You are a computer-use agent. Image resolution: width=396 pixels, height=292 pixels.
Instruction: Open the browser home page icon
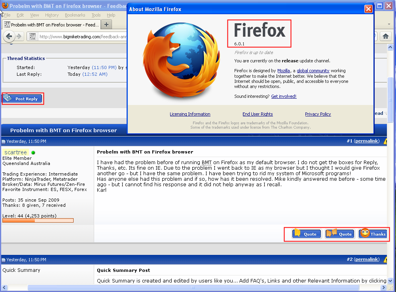pos(385,36)
